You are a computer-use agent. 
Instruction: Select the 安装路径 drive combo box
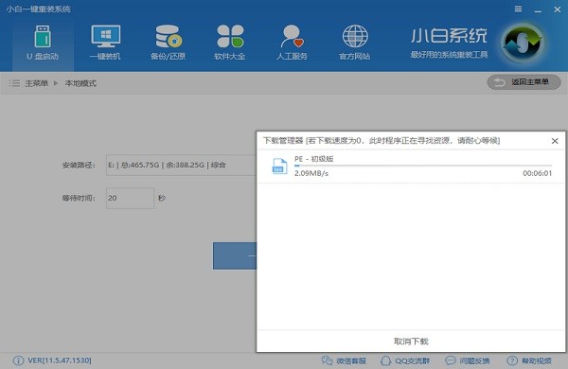pos(181,166)
